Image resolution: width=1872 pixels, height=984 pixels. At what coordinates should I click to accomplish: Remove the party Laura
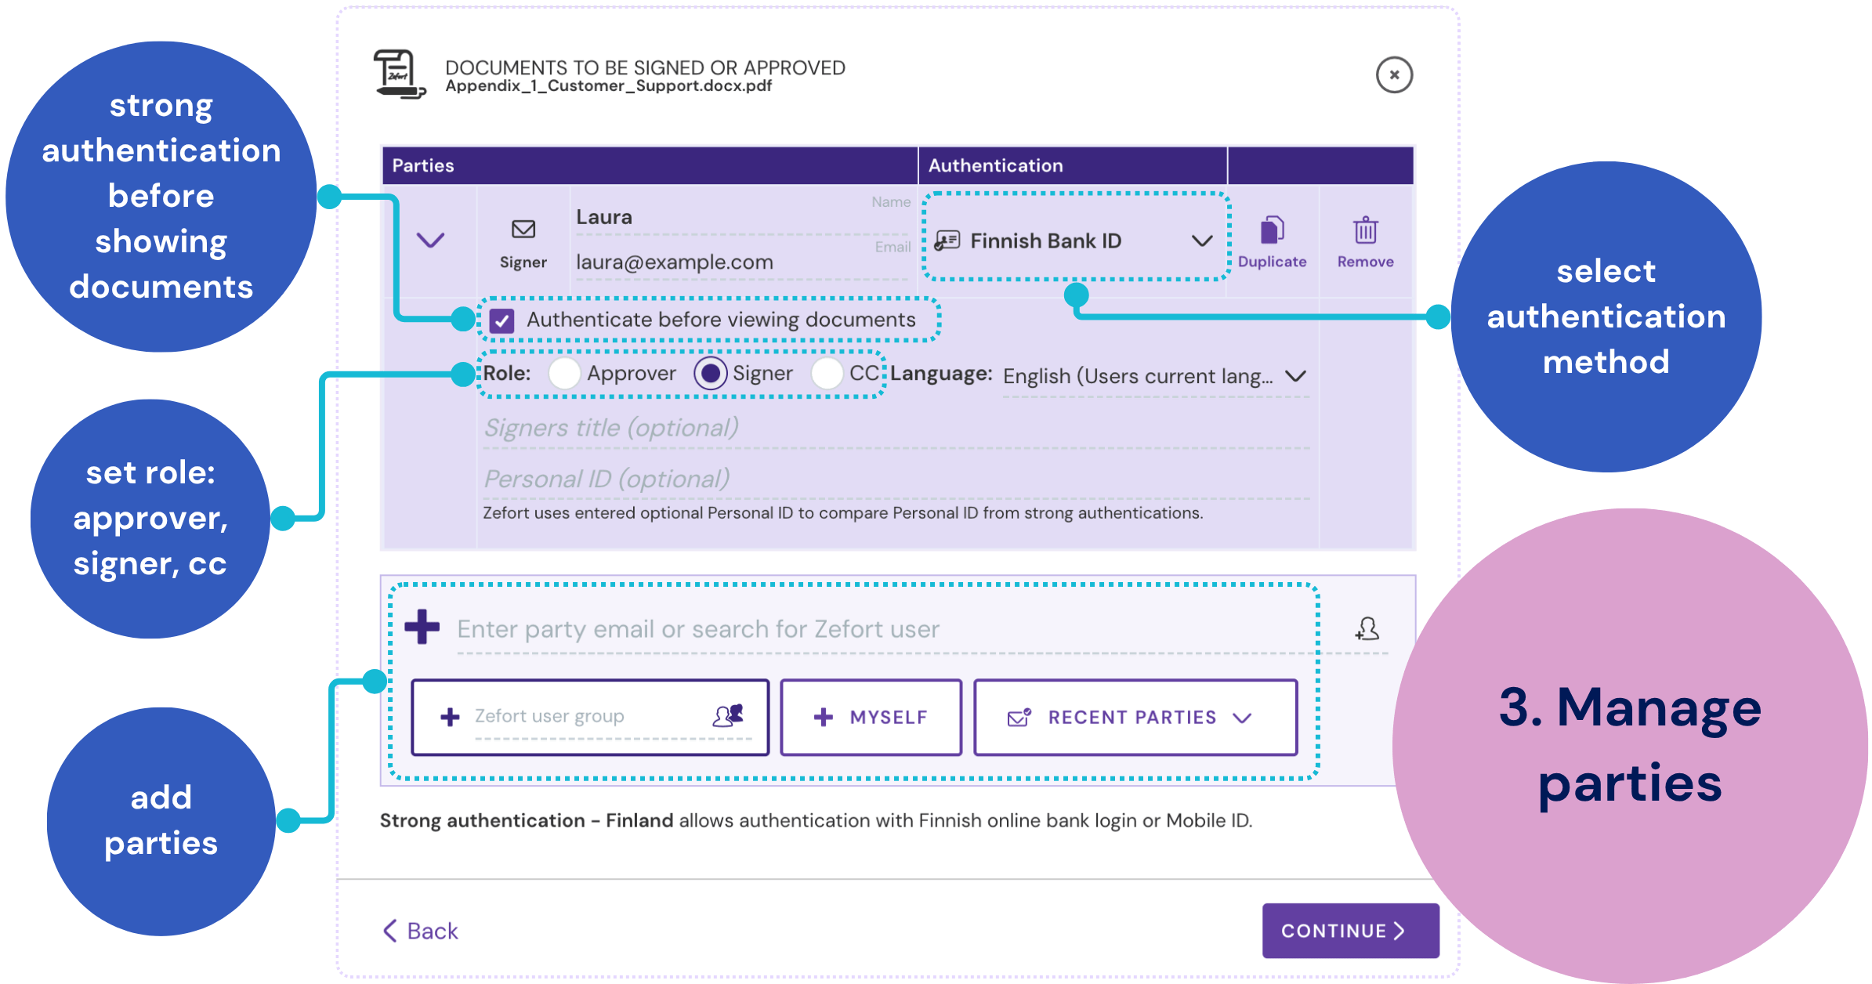click(x=1365, y=242)
